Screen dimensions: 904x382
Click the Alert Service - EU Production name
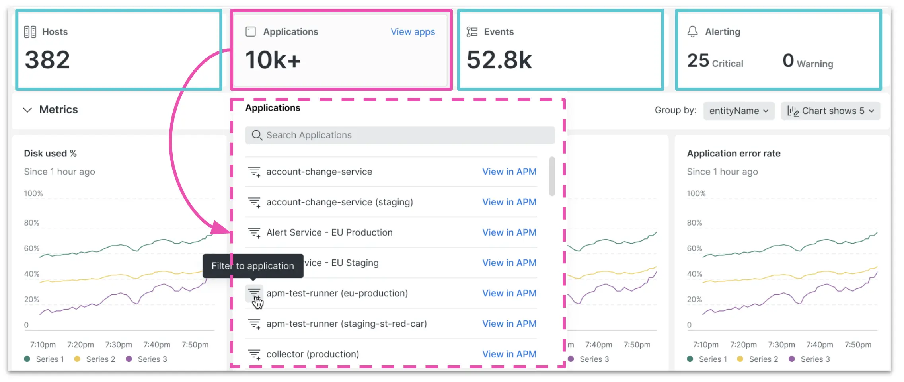pos(329,232)
